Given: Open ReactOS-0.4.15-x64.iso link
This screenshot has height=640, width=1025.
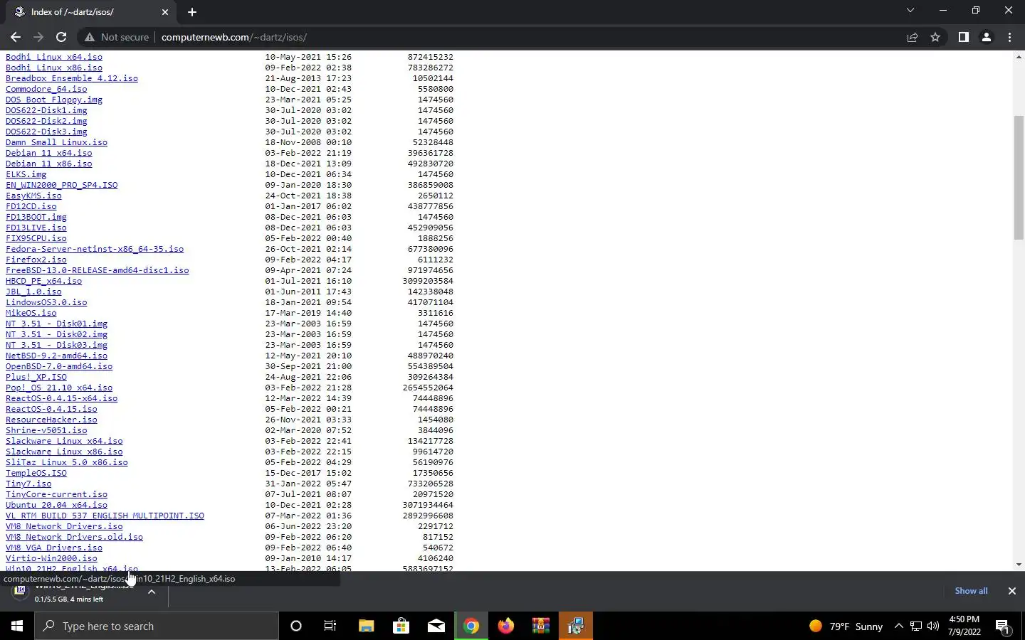Looking at the screenshot, I should pos(61,398).
